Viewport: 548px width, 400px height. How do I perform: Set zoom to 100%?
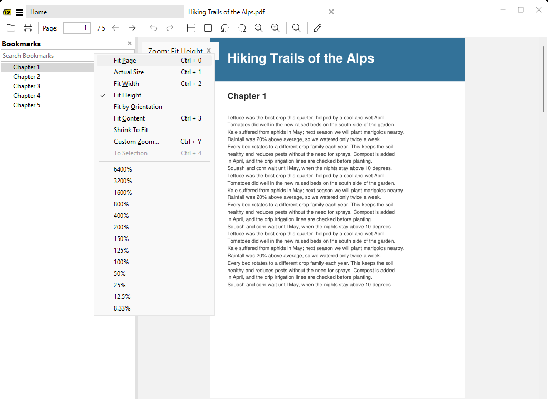[x=154, y=262]
